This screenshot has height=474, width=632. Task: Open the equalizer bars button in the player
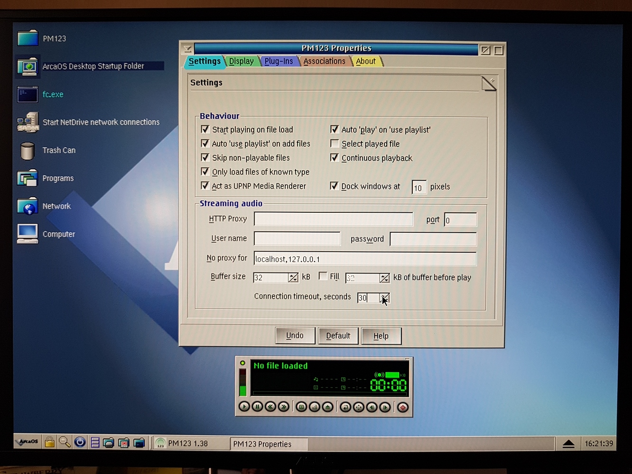click(x=315, y=407)
